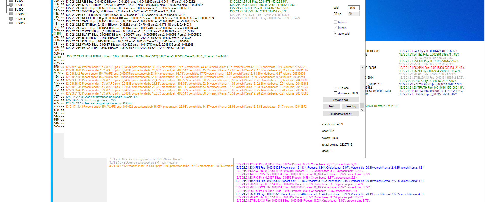This screenshot has height=202, width=485.
Task: Click the red 21:21:26 XPIN Prijs line
Action: pyautogui.click(x=432, y=68)
